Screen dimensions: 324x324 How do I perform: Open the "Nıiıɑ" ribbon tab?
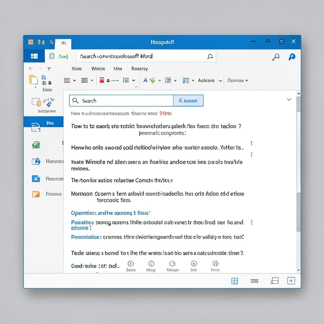(x=77, y=69)
